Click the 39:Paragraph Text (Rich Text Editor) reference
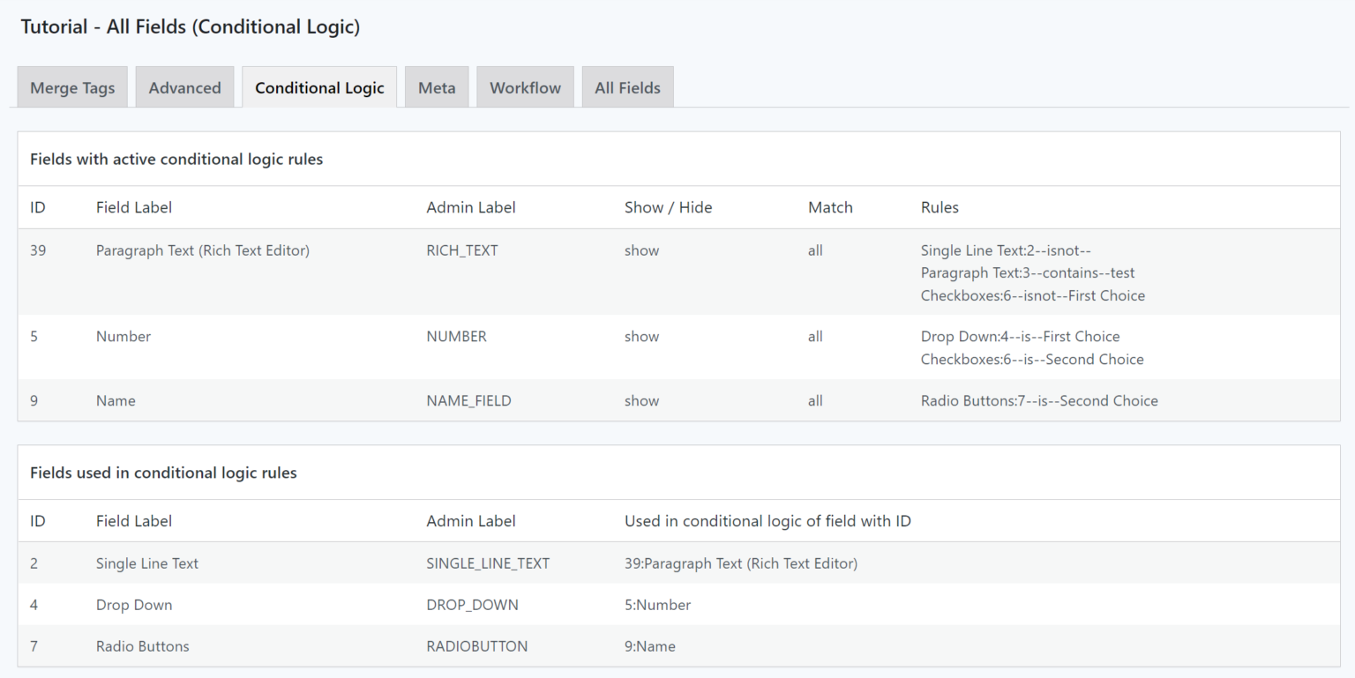 point(740,563)
